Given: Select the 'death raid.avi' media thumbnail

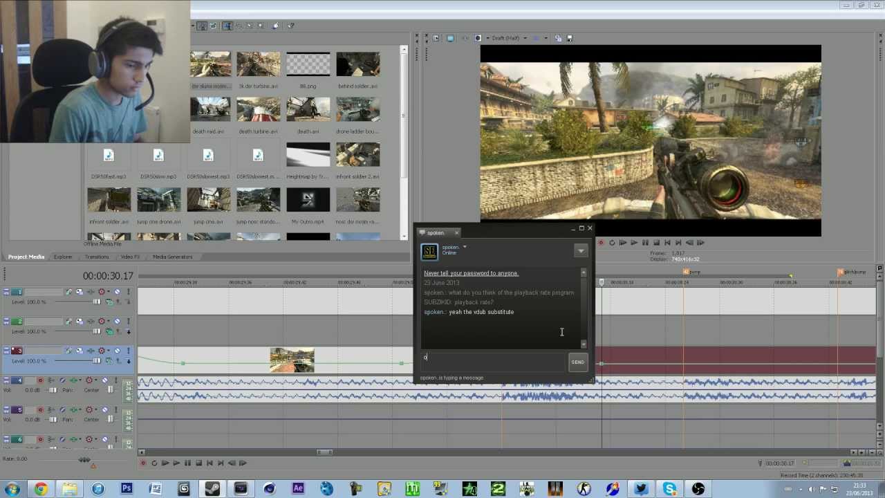Looking at the screenshot, I should [x=208, y=111].
